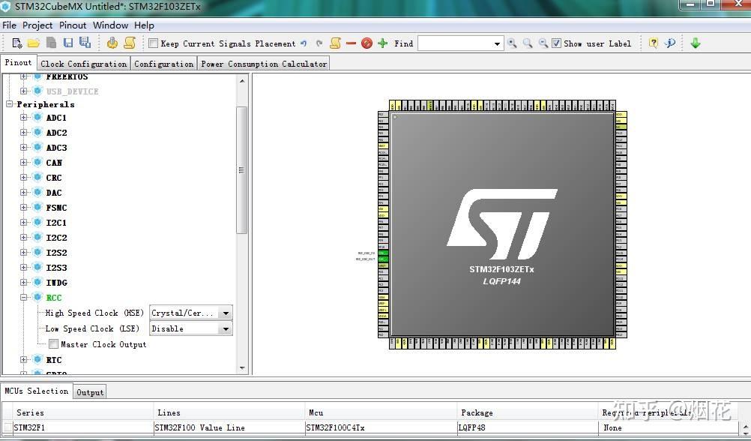Open the Low Speed Clock LSE dropdown
This screenshot has height=441, width=751.
click(226, 328)
